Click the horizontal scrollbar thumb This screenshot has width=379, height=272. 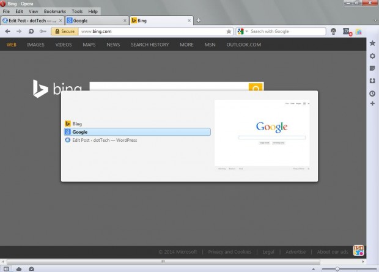point(163,262)
